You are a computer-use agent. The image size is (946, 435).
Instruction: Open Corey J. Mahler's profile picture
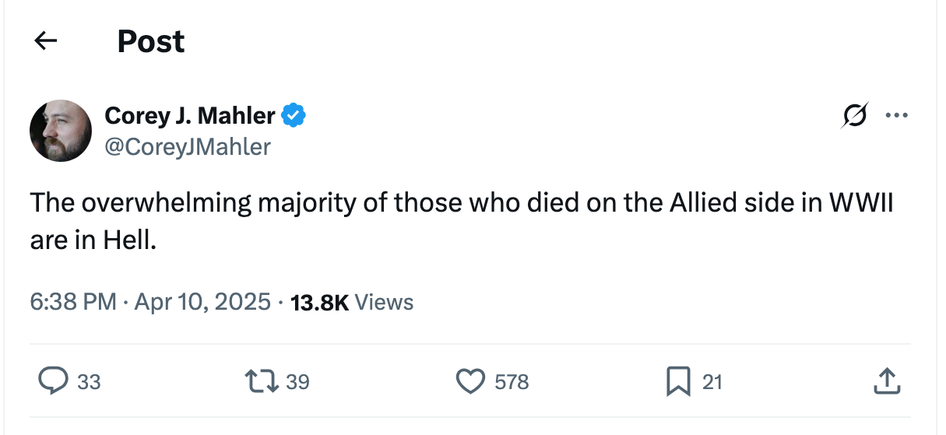pyautogui.click(x=61, y=131)
